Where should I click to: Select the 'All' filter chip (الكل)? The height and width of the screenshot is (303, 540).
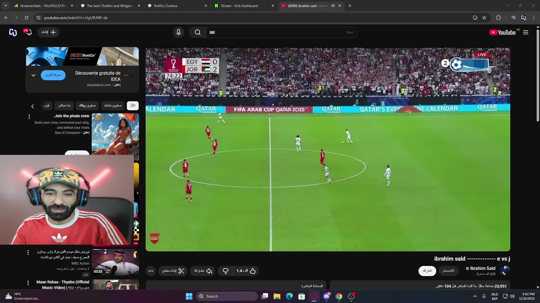[x=132, y=106]
